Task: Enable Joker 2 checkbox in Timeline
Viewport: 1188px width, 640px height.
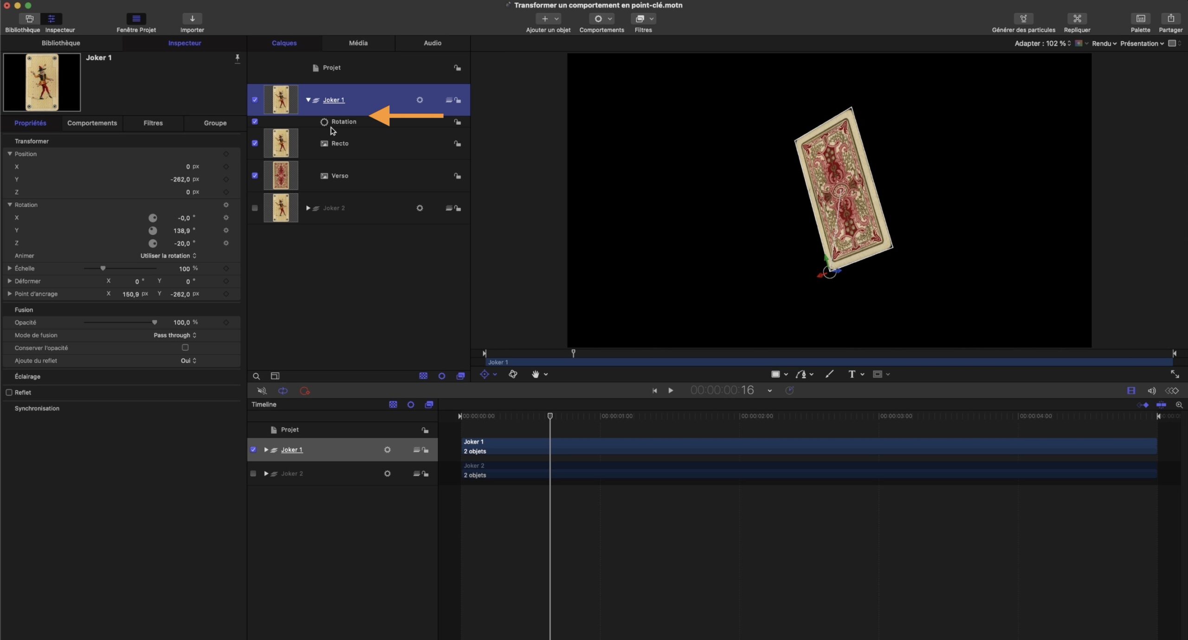Action: tap(253, 474)
